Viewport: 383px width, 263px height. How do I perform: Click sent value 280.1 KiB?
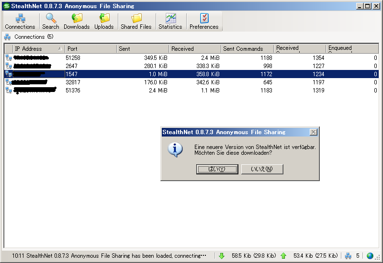tap(156, 66)
